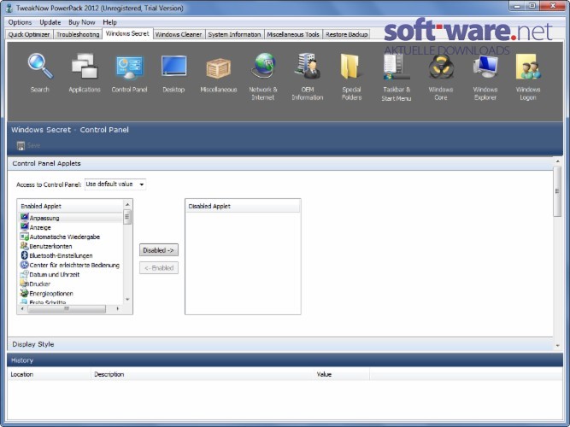Switch to the Windows Cleaner tab
Viewport: 570px width, 427px height.
(179, 34)
